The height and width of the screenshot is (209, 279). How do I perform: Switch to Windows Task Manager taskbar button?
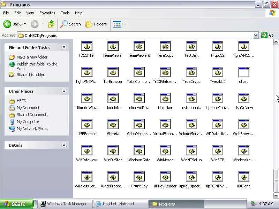65,204
